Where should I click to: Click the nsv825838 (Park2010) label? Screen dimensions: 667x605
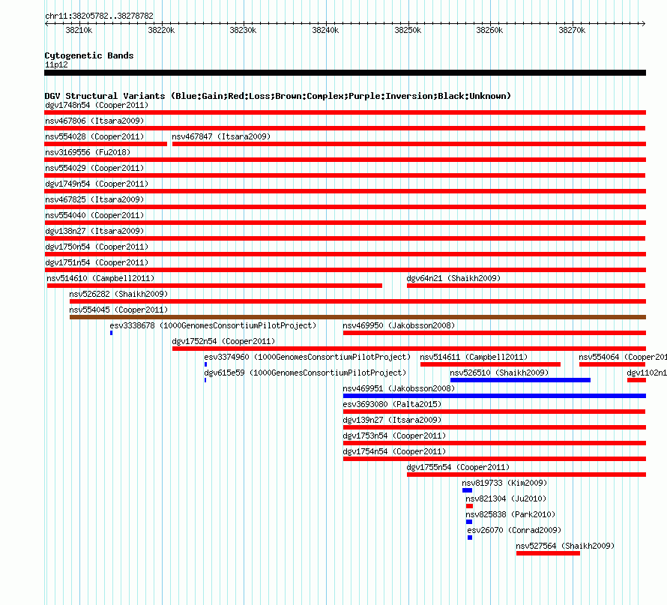pos(510,514)
